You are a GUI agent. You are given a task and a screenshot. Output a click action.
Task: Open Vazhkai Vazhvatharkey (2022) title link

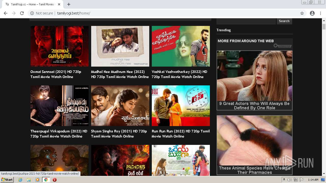click(x=180, y=74)
